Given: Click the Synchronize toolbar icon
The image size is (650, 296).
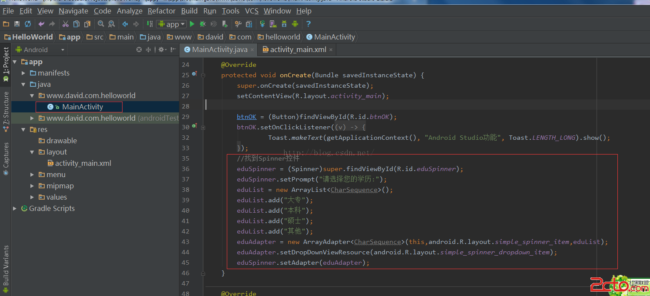Looking at the screenshot, I should [x=28, y=24].
